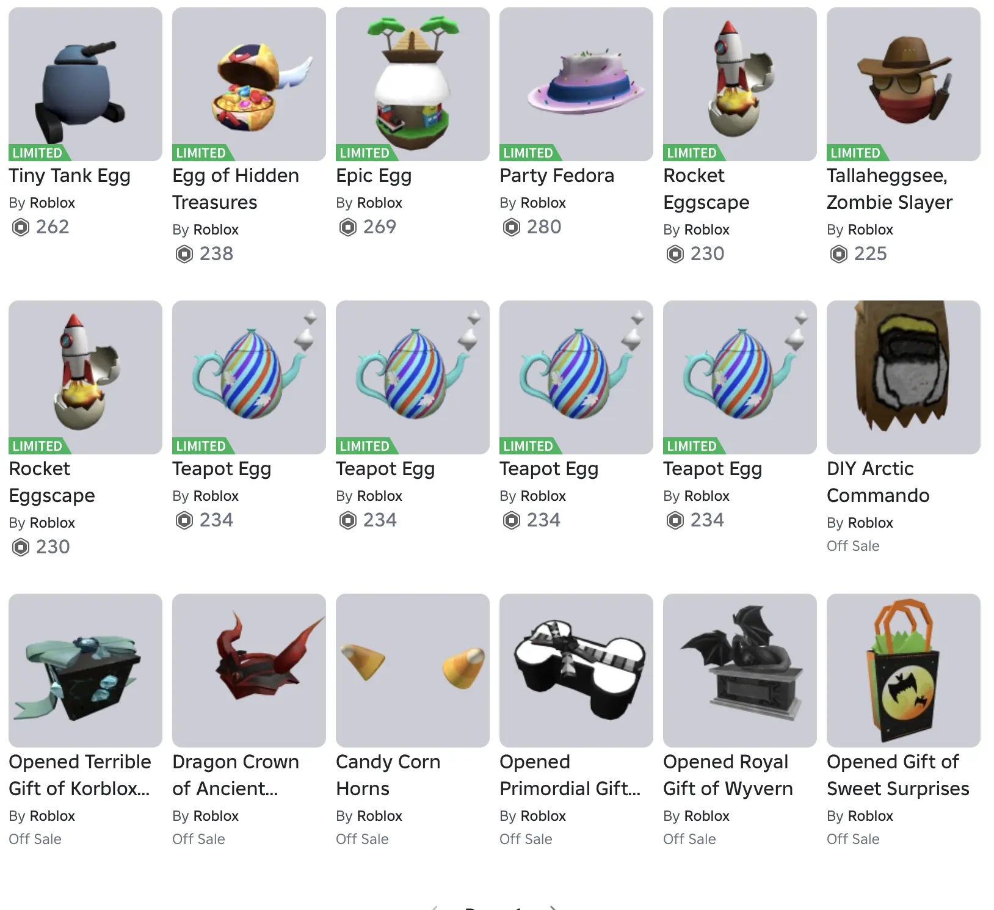
Task: Select the Candy Corn Horns item image
Action: (x=413, y=671)
